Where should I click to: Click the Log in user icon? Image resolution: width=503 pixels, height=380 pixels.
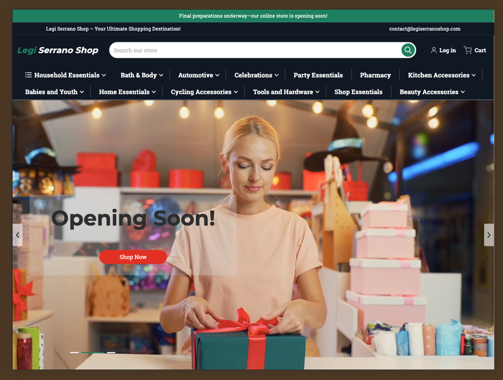click(434, 50)
